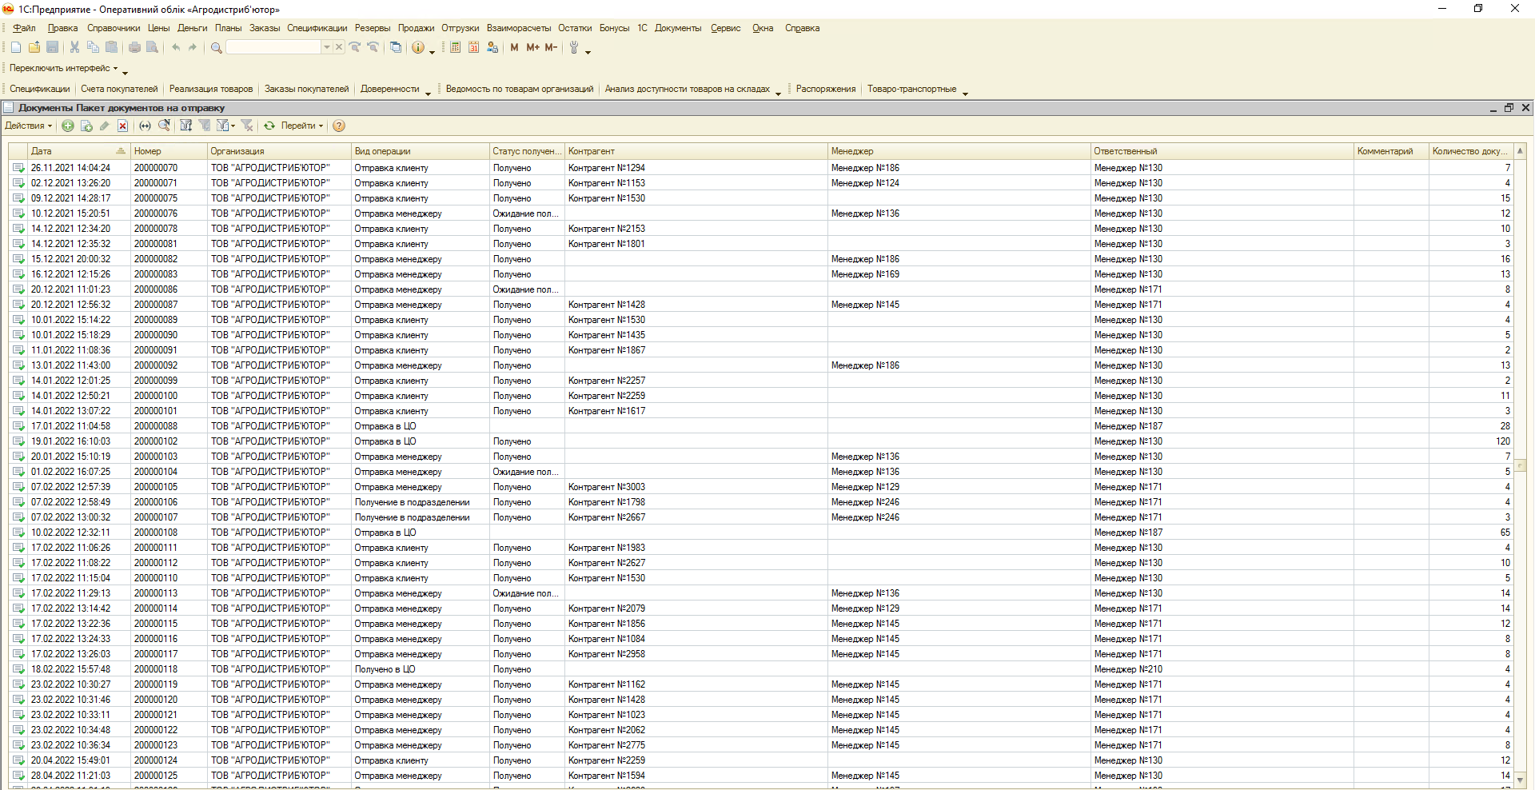This screenshot has width=1535, height=790.
Task: Expand the Действия dropdown menu
Action: [28, 126]
